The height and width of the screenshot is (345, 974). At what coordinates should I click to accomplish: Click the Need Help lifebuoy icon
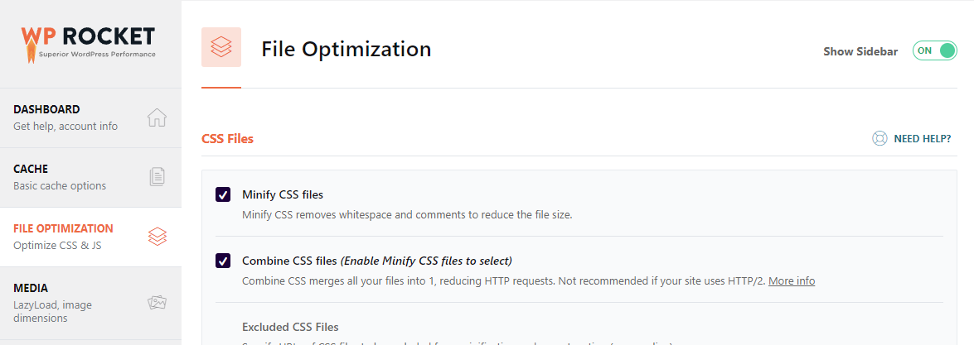(x=880, y=138)
